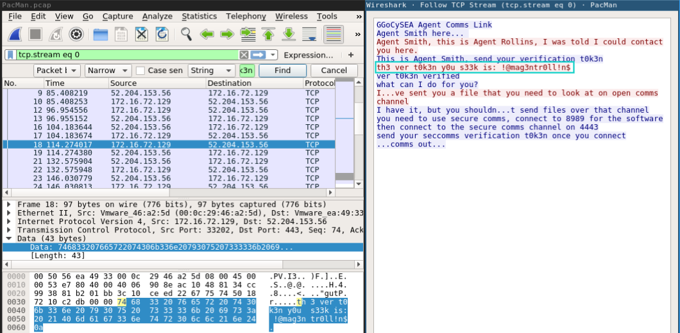Collapse Data (43 bytes) tree
Image resolution: width=680 pixels, height=333 pixels.
click(x=10, y=239)
